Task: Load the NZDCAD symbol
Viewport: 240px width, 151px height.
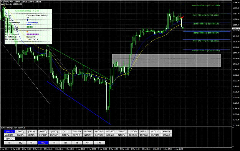Action: (110, 135)
